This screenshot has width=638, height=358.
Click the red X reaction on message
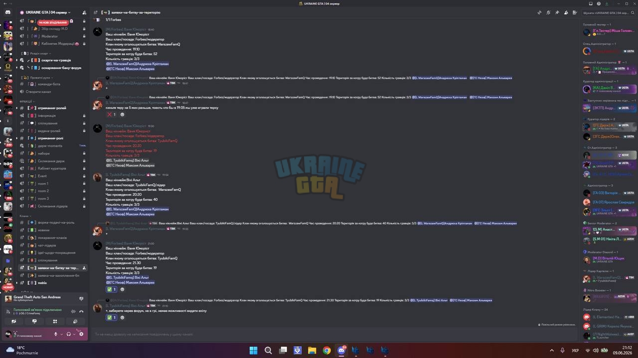tap(111, 115)
